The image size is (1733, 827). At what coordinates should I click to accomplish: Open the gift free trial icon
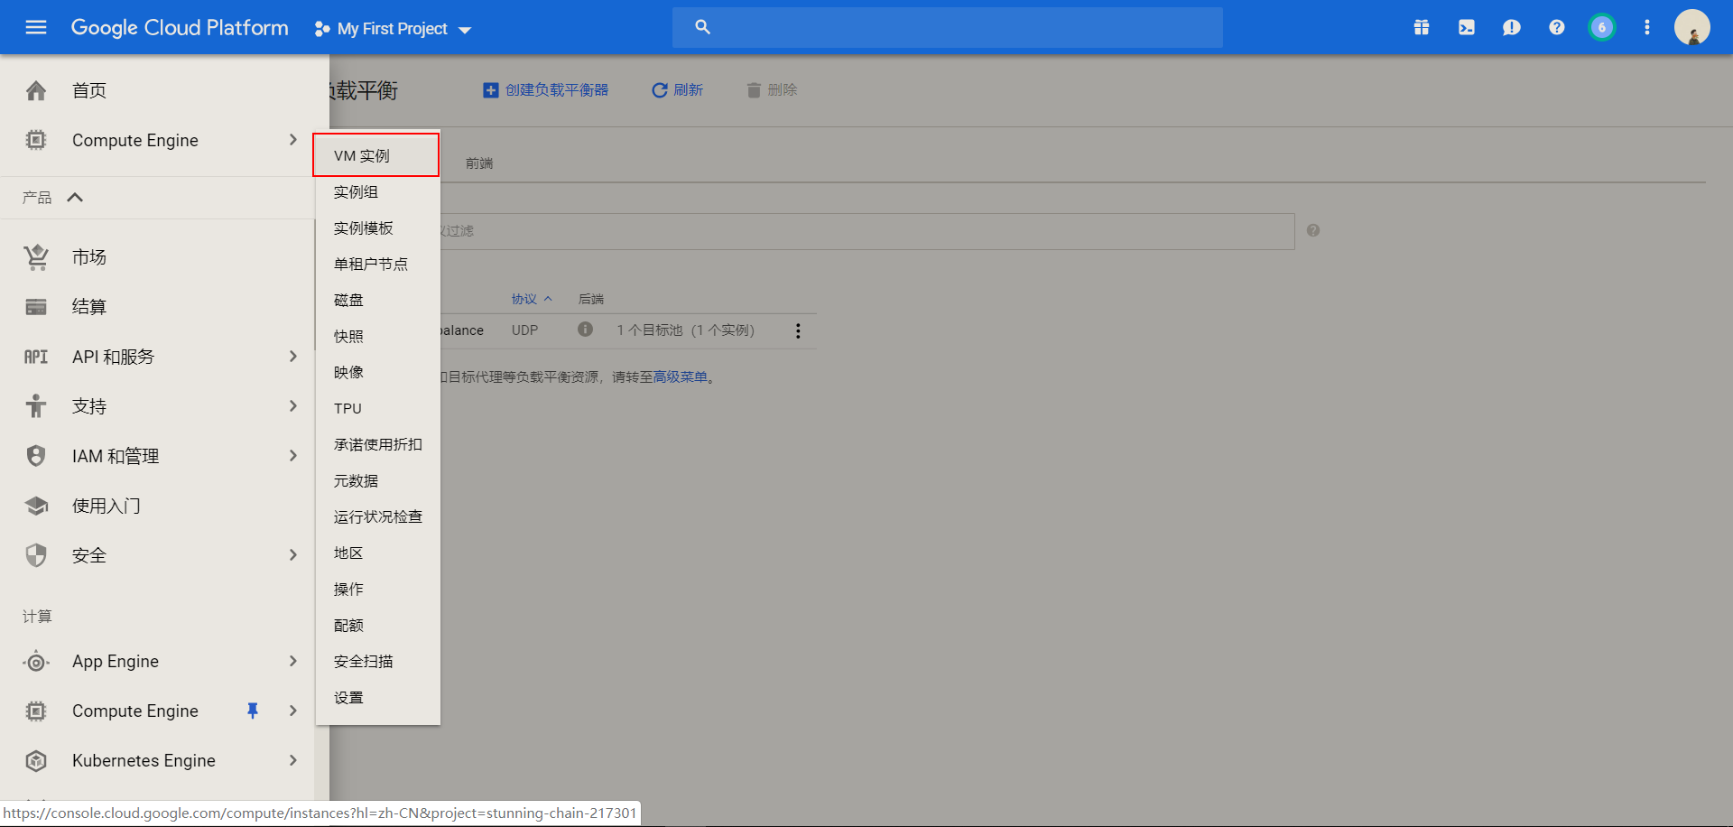1422,27
